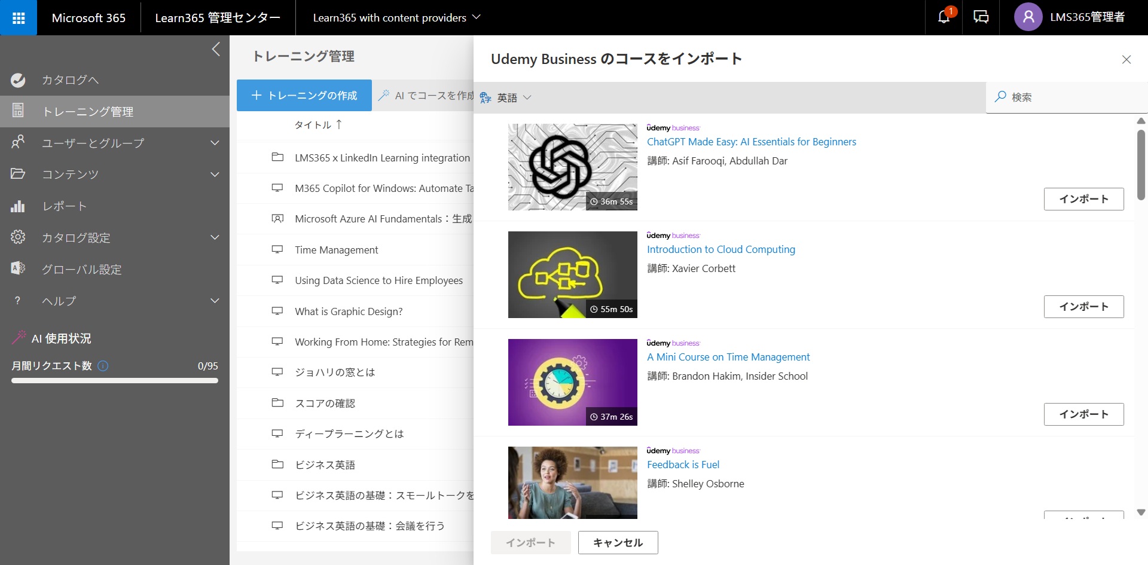Collapse the left navigation panel arrow
The width and height of the screenshot is (1148, 565).
coord(216,49)
